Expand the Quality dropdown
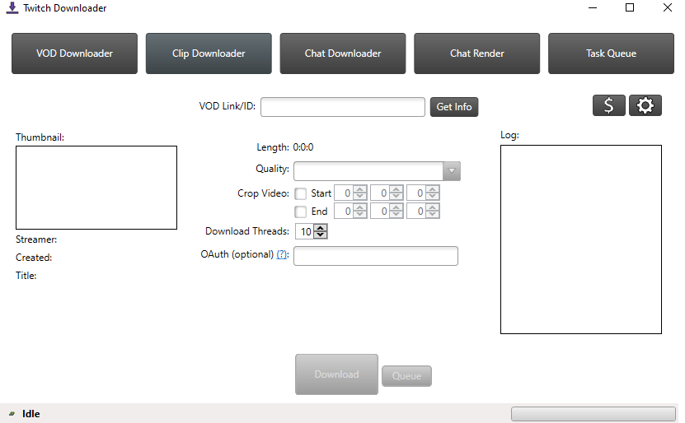 (x=451, y=171)
